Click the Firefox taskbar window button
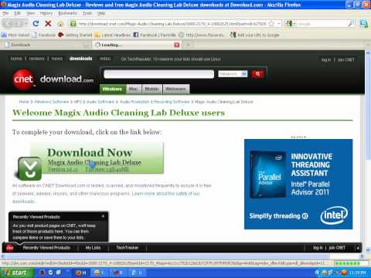Screen dimensions: 371x278 (x=80, y=273)
